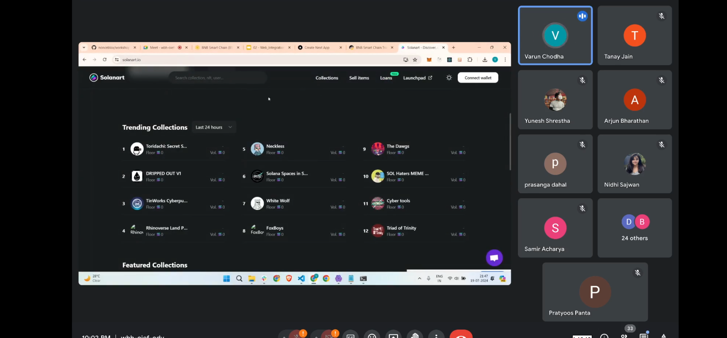Bookmark this page with the star icon
This screenshot has width=727, height=338.
[x=415, y=60]
